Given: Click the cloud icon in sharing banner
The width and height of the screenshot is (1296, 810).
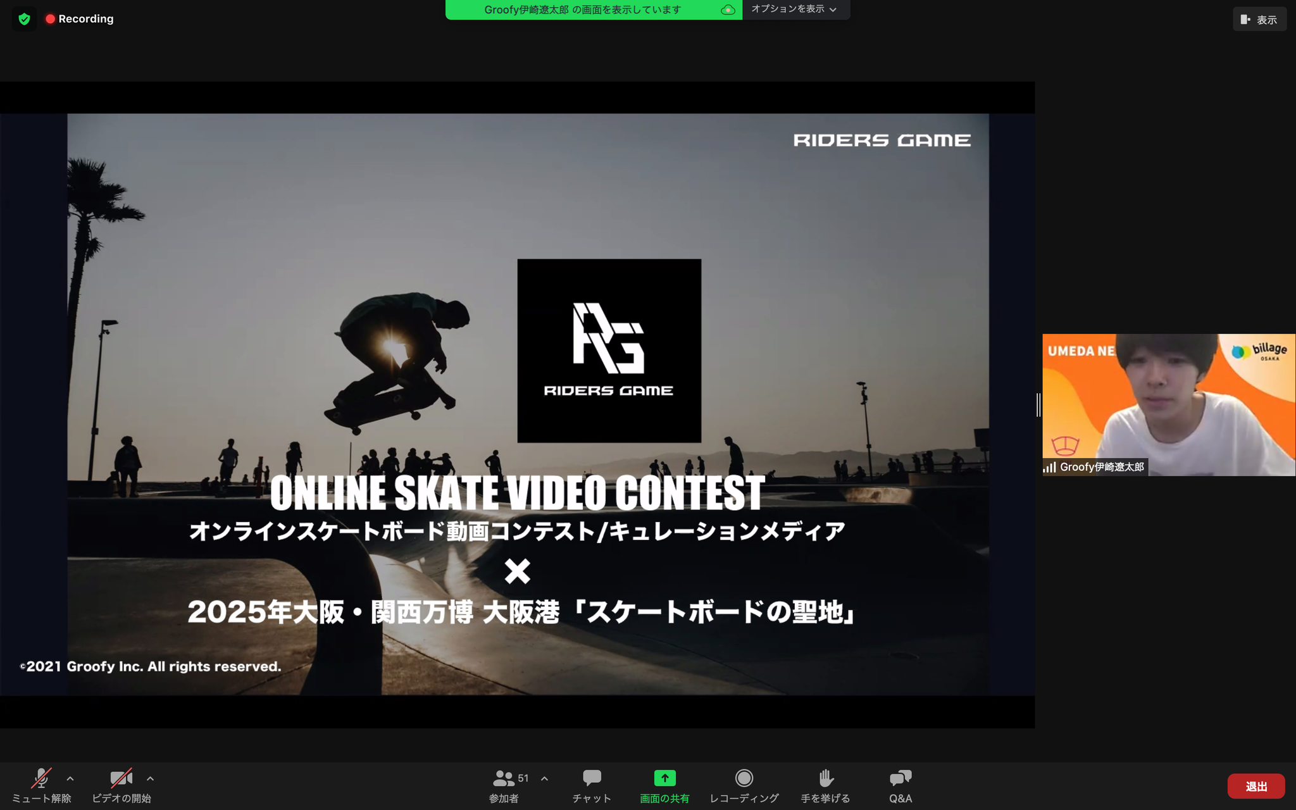Looking at the screenshot, I should point(728,9).
